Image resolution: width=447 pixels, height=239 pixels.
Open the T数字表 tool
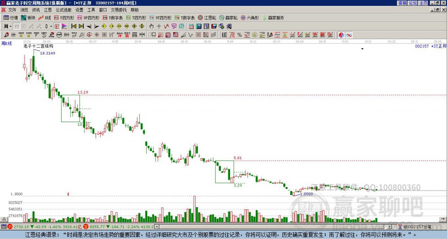point(185,17)
